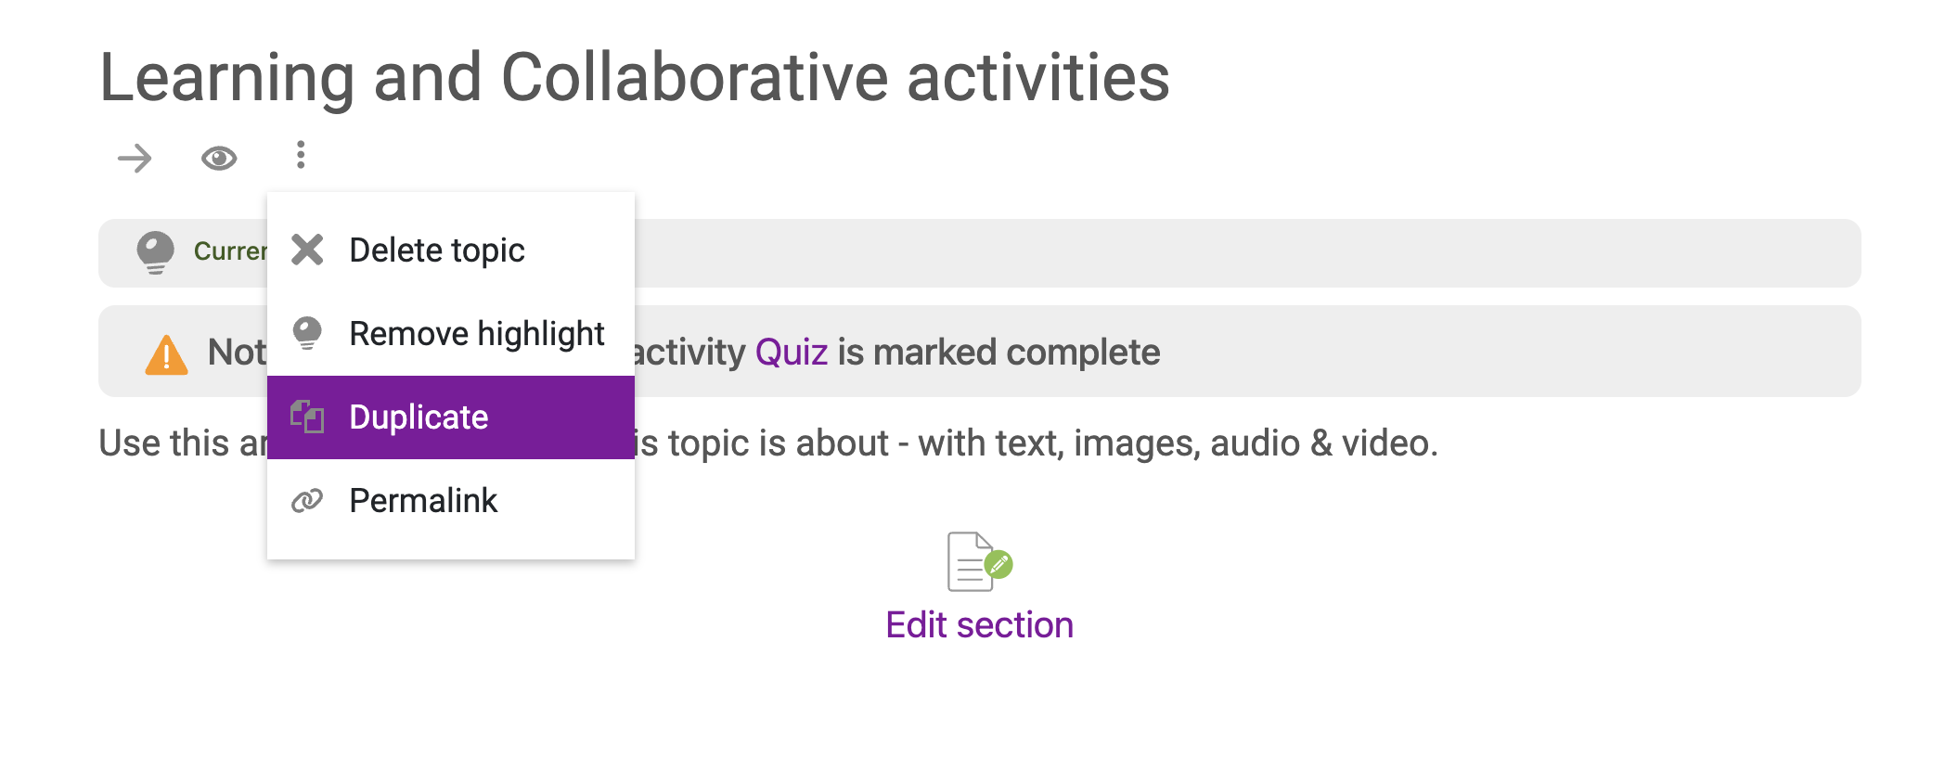1958x783 pixels.
Task: Click the chain link Permalink icon
Action: 307,501
